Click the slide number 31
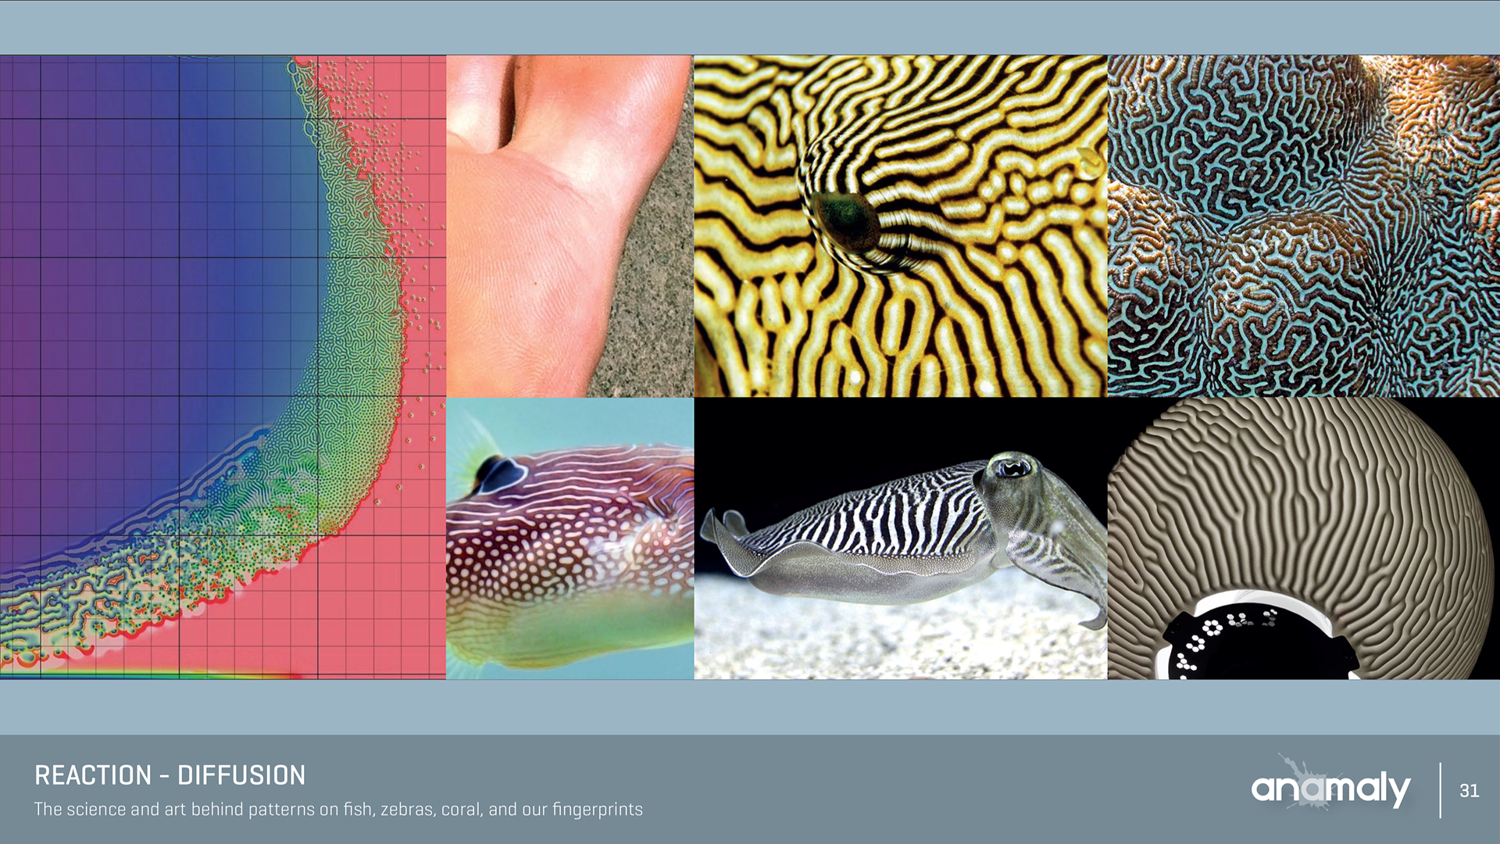Image resolution: width=1500 pixels, height=844 pixels. 1469,791
